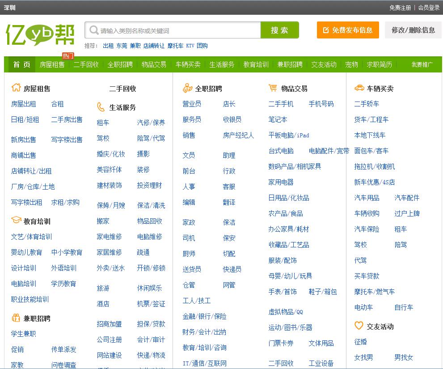Focus the keyword search input field

point(179,30)
